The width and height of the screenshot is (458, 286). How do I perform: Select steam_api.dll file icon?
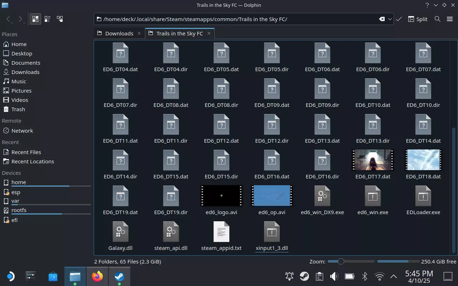(171, 231)
